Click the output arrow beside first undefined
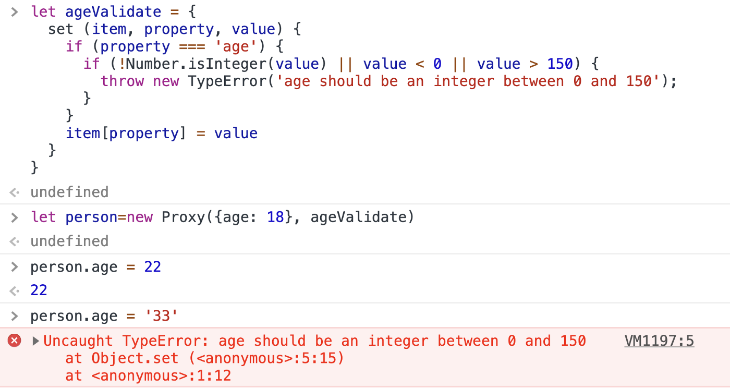 [15, 192]
